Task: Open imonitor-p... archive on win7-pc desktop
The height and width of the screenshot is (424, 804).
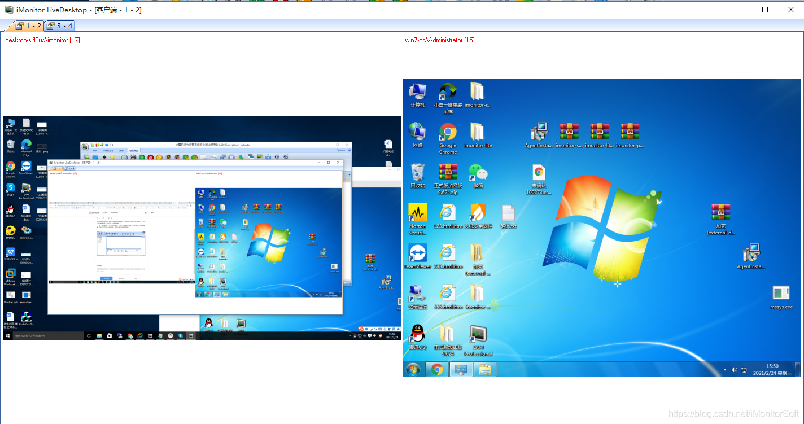Action: click(630, 135)
